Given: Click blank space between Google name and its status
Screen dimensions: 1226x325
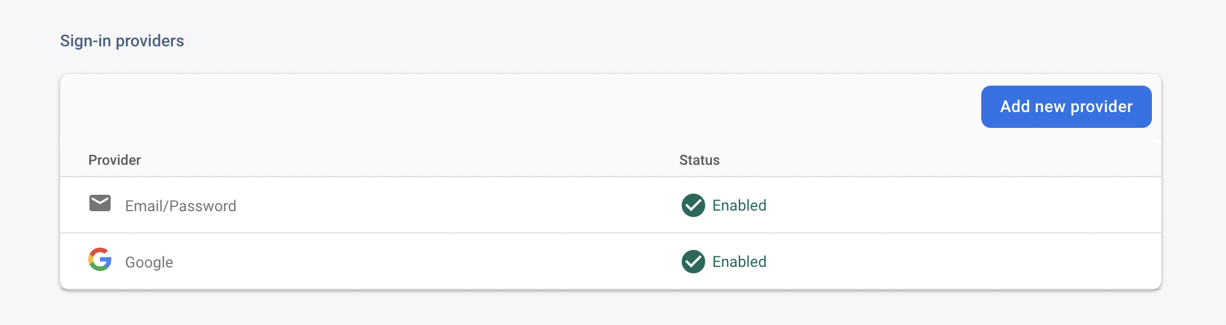Looking at the screenshot, I should pyautogui.click(x=424, y=262).
